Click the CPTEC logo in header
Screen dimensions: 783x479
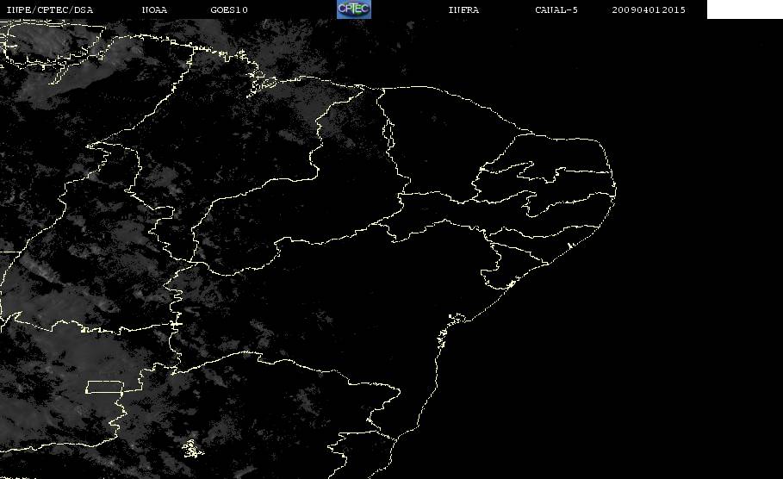coord(353,9)
